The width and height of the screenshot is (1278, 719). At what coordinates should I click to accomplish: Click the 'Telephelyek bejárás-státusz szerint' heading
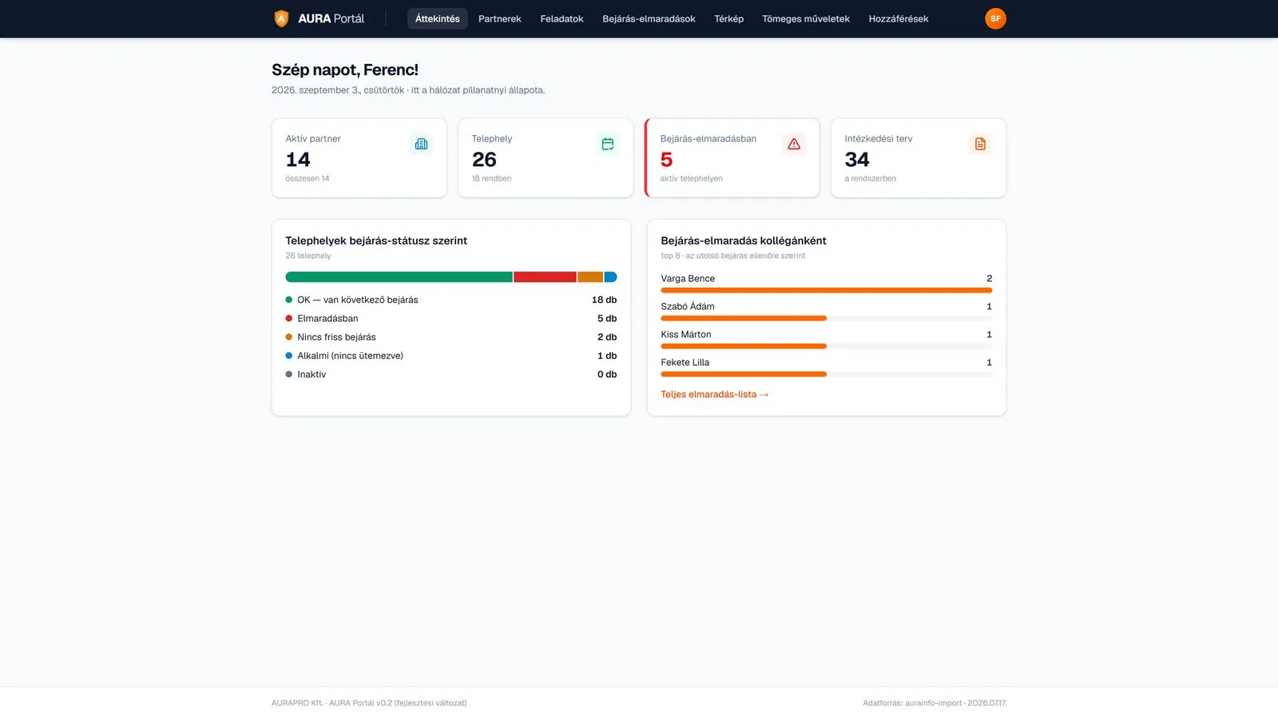coord(376,240)
